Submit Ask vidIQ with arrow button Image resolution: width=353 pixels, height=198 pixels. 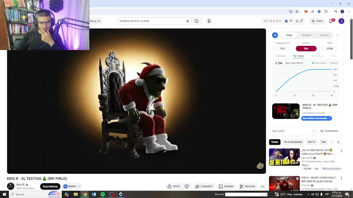tap(313, 131)
